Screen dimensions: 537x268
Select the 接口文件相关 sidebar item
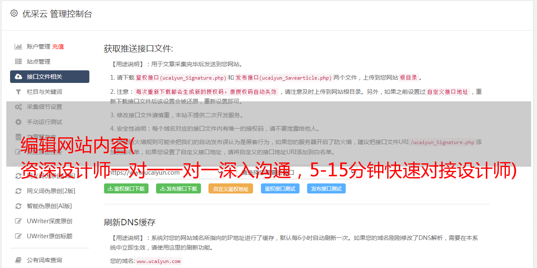coord(50,77)
